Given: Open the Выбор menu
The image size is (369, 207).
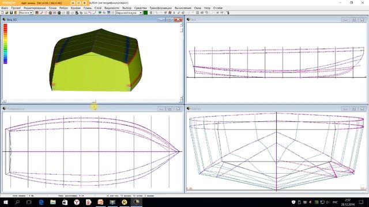Looking at the screenshot, I should click(x=127, y=8).
